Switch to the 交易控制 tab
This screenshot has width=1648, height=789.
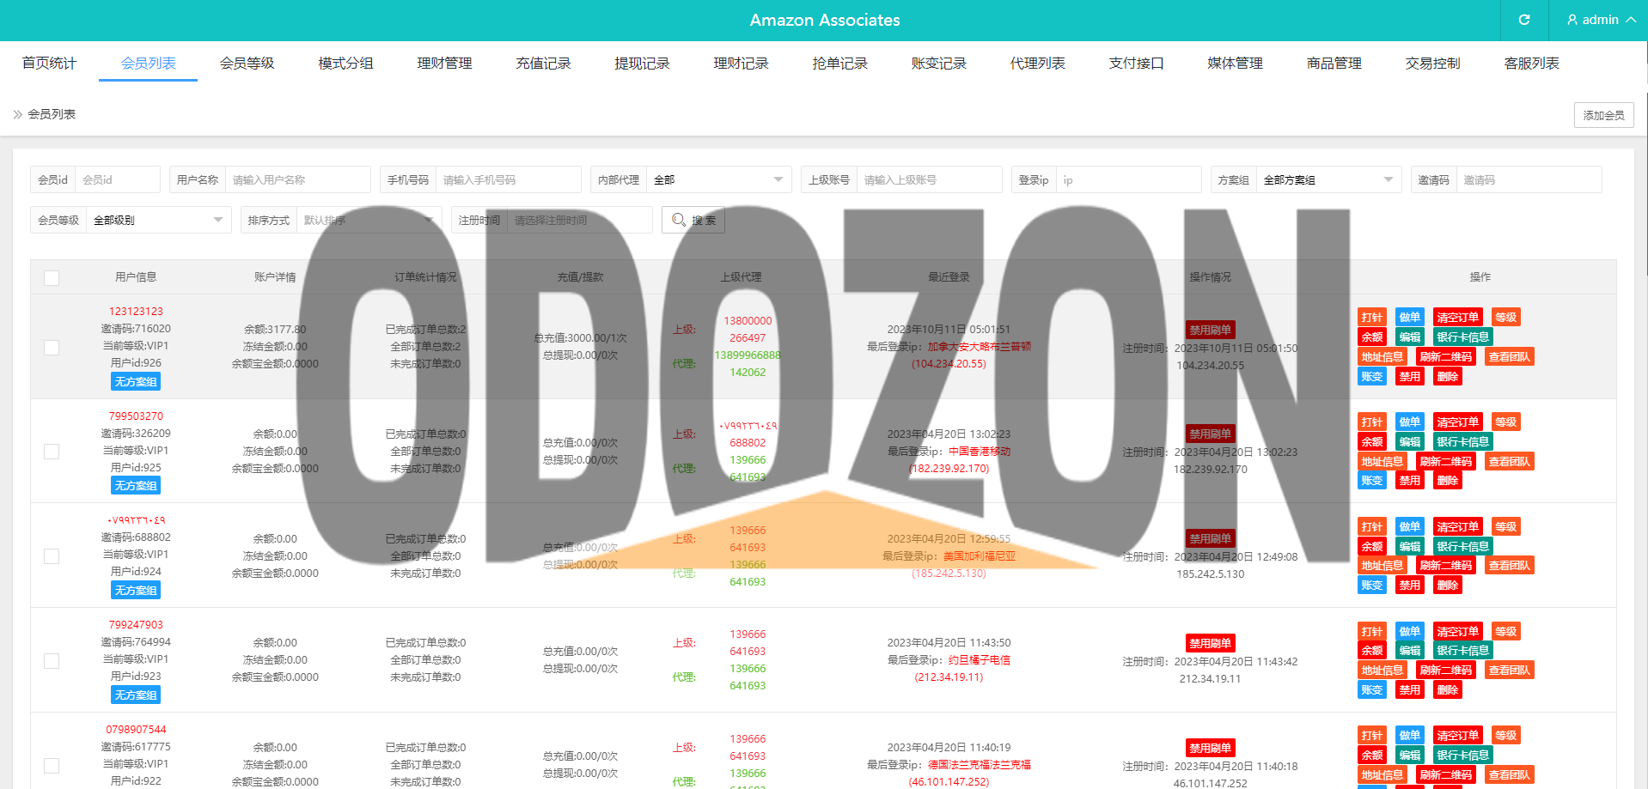click(x=1432, y=63)
